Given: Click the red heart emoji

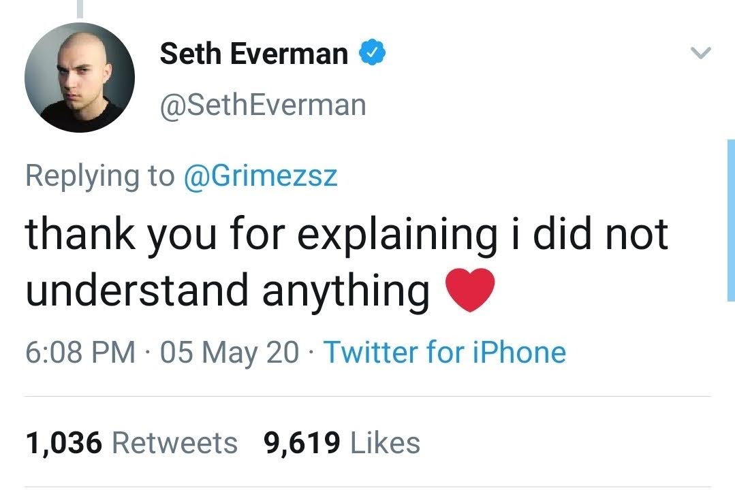Looking at the screenshot, I should pyautogui.click(x=469, y=290).
